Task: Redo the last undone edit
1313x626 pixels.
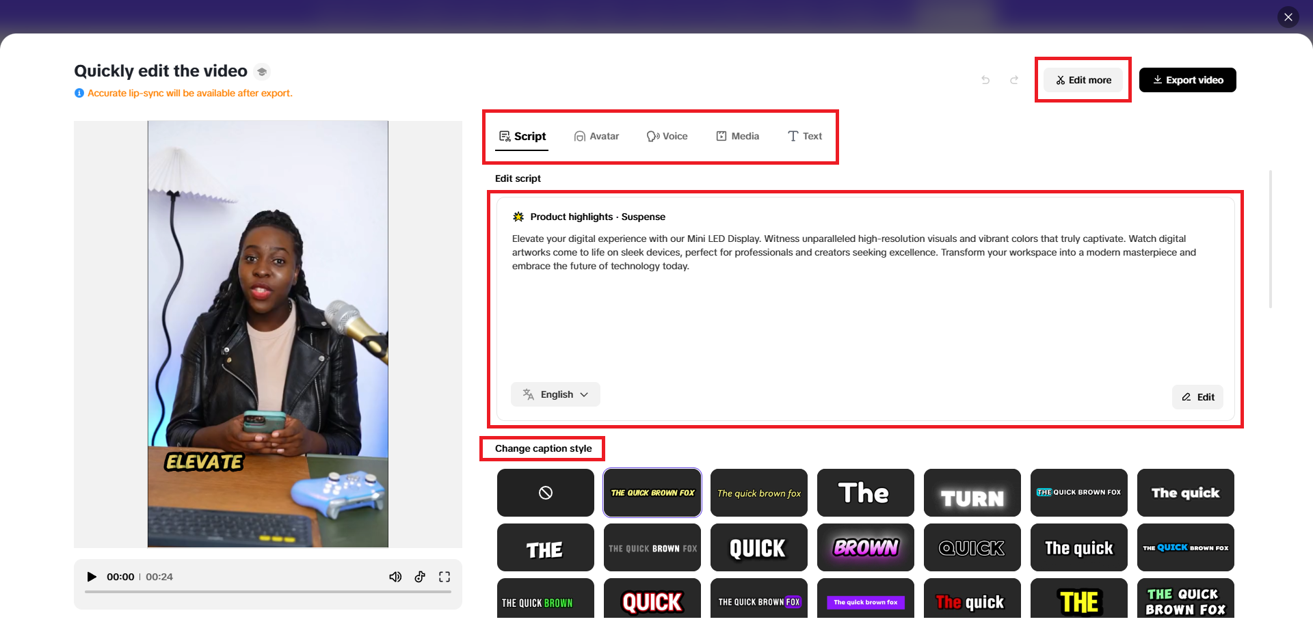Action: click(1014, 80)
